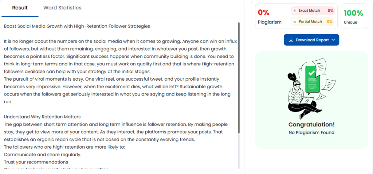The width and height of the screenshot is (373, 174).
Task: Select the Result tab
Action: point(20,8)
